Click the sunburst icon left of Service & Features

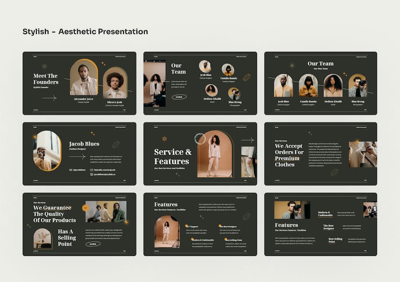click(164, 139)
